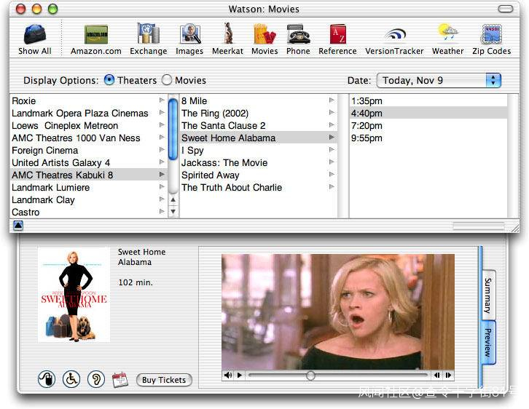Viewport: 529px width, 409px height.
Task: Select the 7:20pm showtime
Action: [428, 126]
